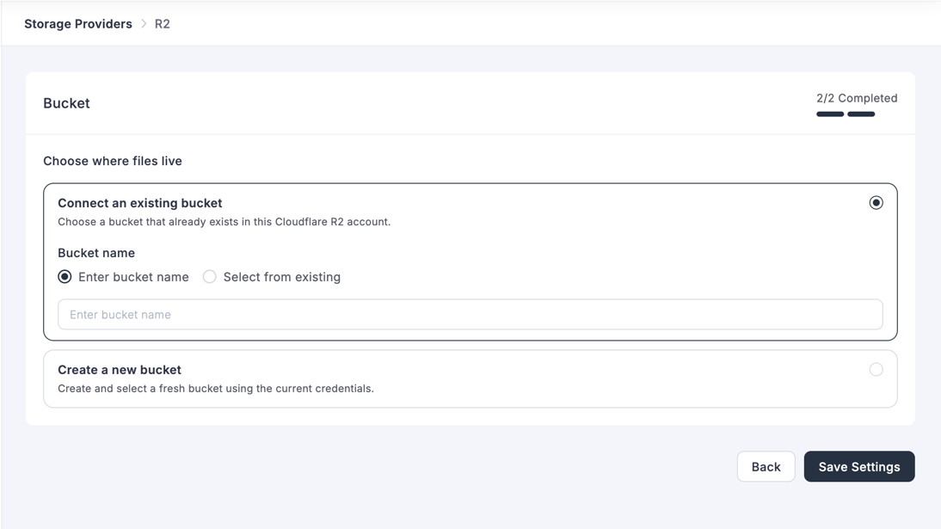Click the R2 breadcrumb item
The height and width of the screenshot is (529, 941).
(163, 23)
